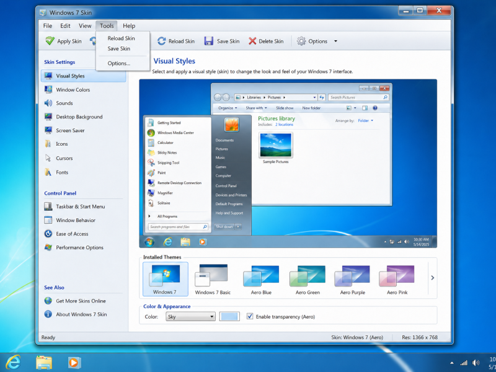Click Internet Explorer icon in preview taskbar

(x=167, y=242)
